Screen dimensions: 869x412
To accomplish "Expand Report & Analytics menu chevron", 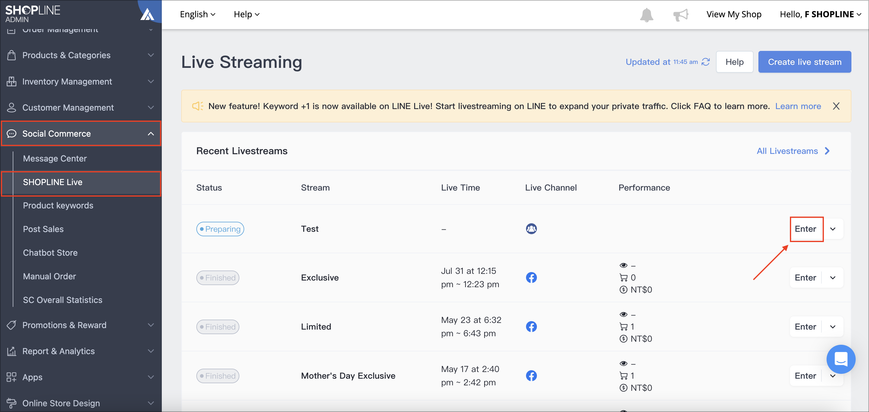I will [151, 351].
